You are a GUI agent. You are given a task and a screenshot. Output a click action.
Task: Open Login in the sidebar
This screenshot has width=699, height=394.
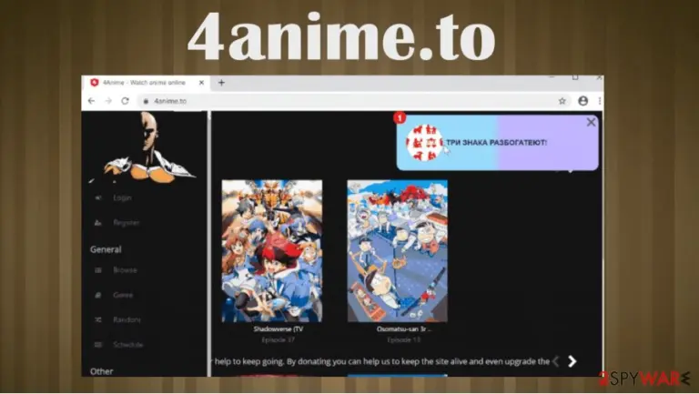[x=122, y=197]
